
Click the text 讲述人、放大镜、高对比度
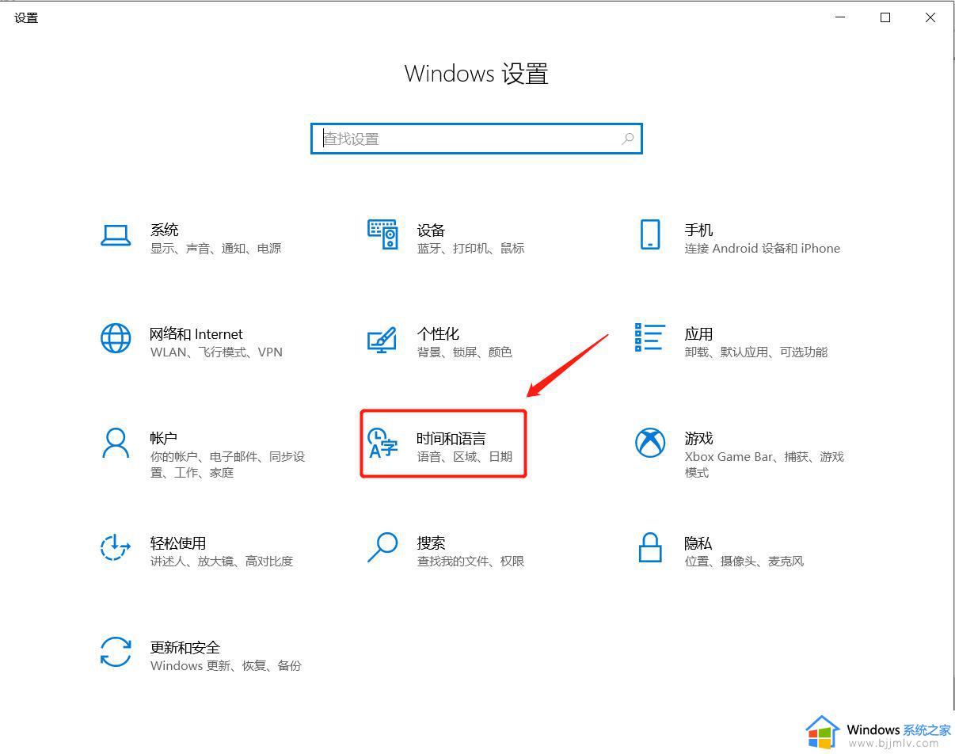222,561
